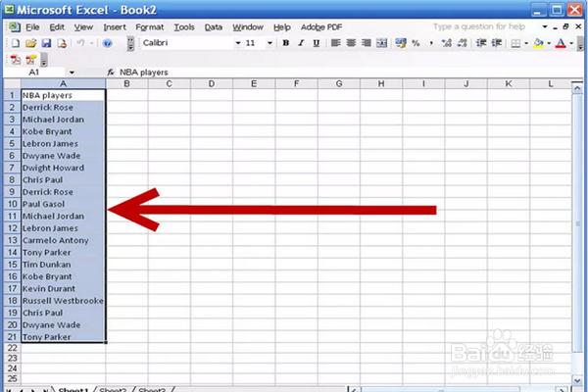Center align the text
The height and width of the screenshot is (392, 588).
point(351,43)
